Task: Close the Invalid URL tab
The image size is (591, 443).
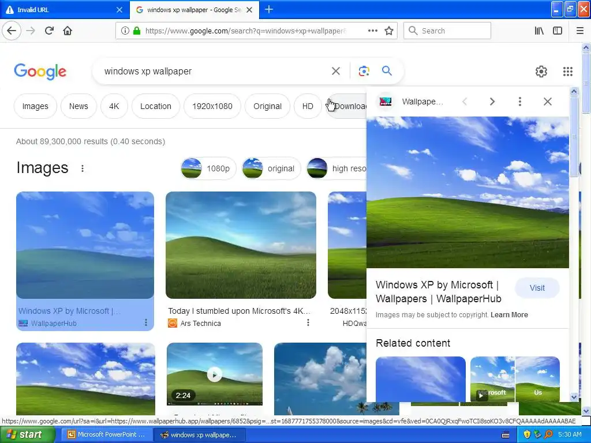Action: point(119,10)
